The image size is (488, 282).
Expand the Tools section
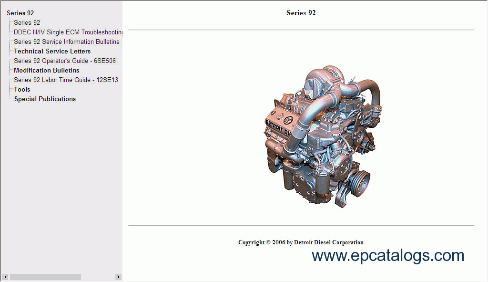pos(22,89)
